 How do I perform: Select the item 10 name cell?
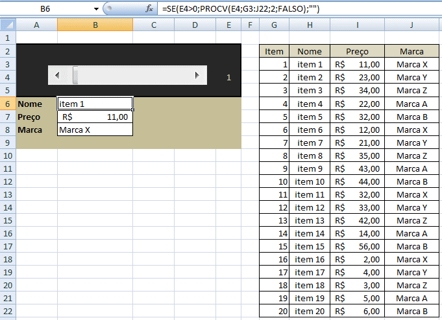click(x=310, y=181)
